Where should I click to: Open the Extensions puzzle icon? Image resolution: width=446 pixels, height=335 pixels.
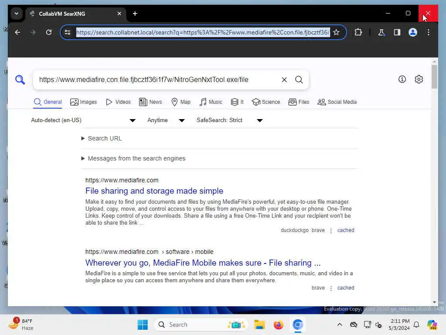coord(358,32)
